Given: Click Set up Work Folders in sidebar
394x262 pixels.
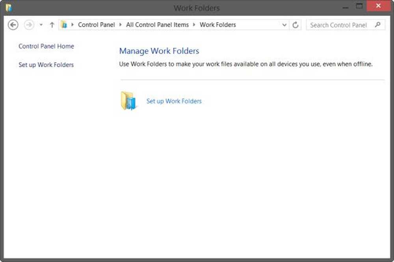Looking at the screenshot, I should click(x=46, y=65).
